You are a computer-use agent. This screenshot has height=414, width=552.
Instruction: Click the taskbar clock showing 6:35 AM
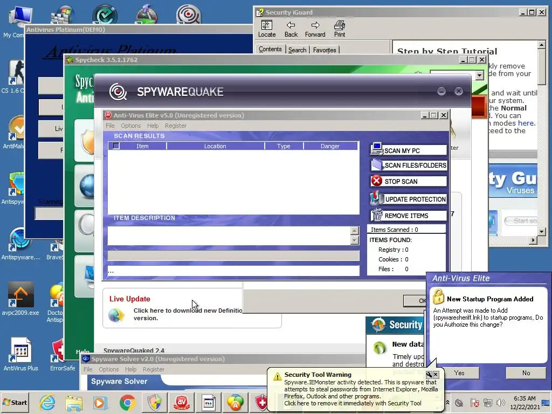525,402
